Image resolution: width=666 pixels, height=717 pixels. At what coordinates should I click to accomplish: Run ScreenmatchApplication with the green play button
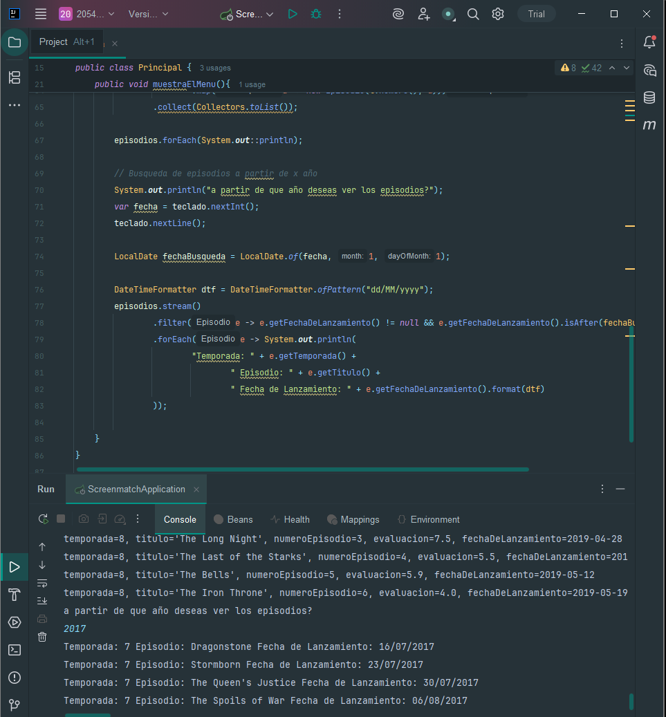click(x=293, y=15)
